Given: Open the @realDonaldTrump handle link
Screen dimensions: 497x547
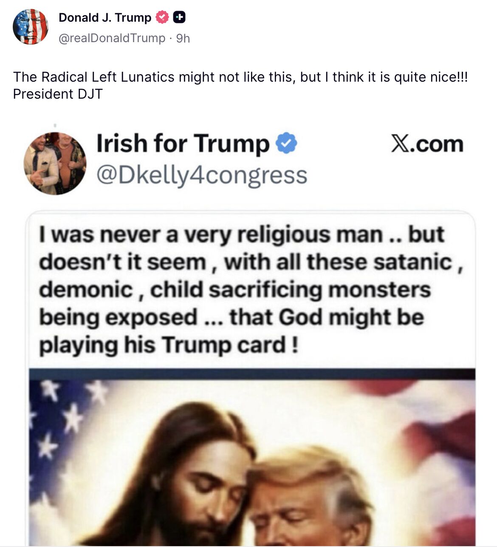Looking at the screenshot, I should tap(112, 38).
